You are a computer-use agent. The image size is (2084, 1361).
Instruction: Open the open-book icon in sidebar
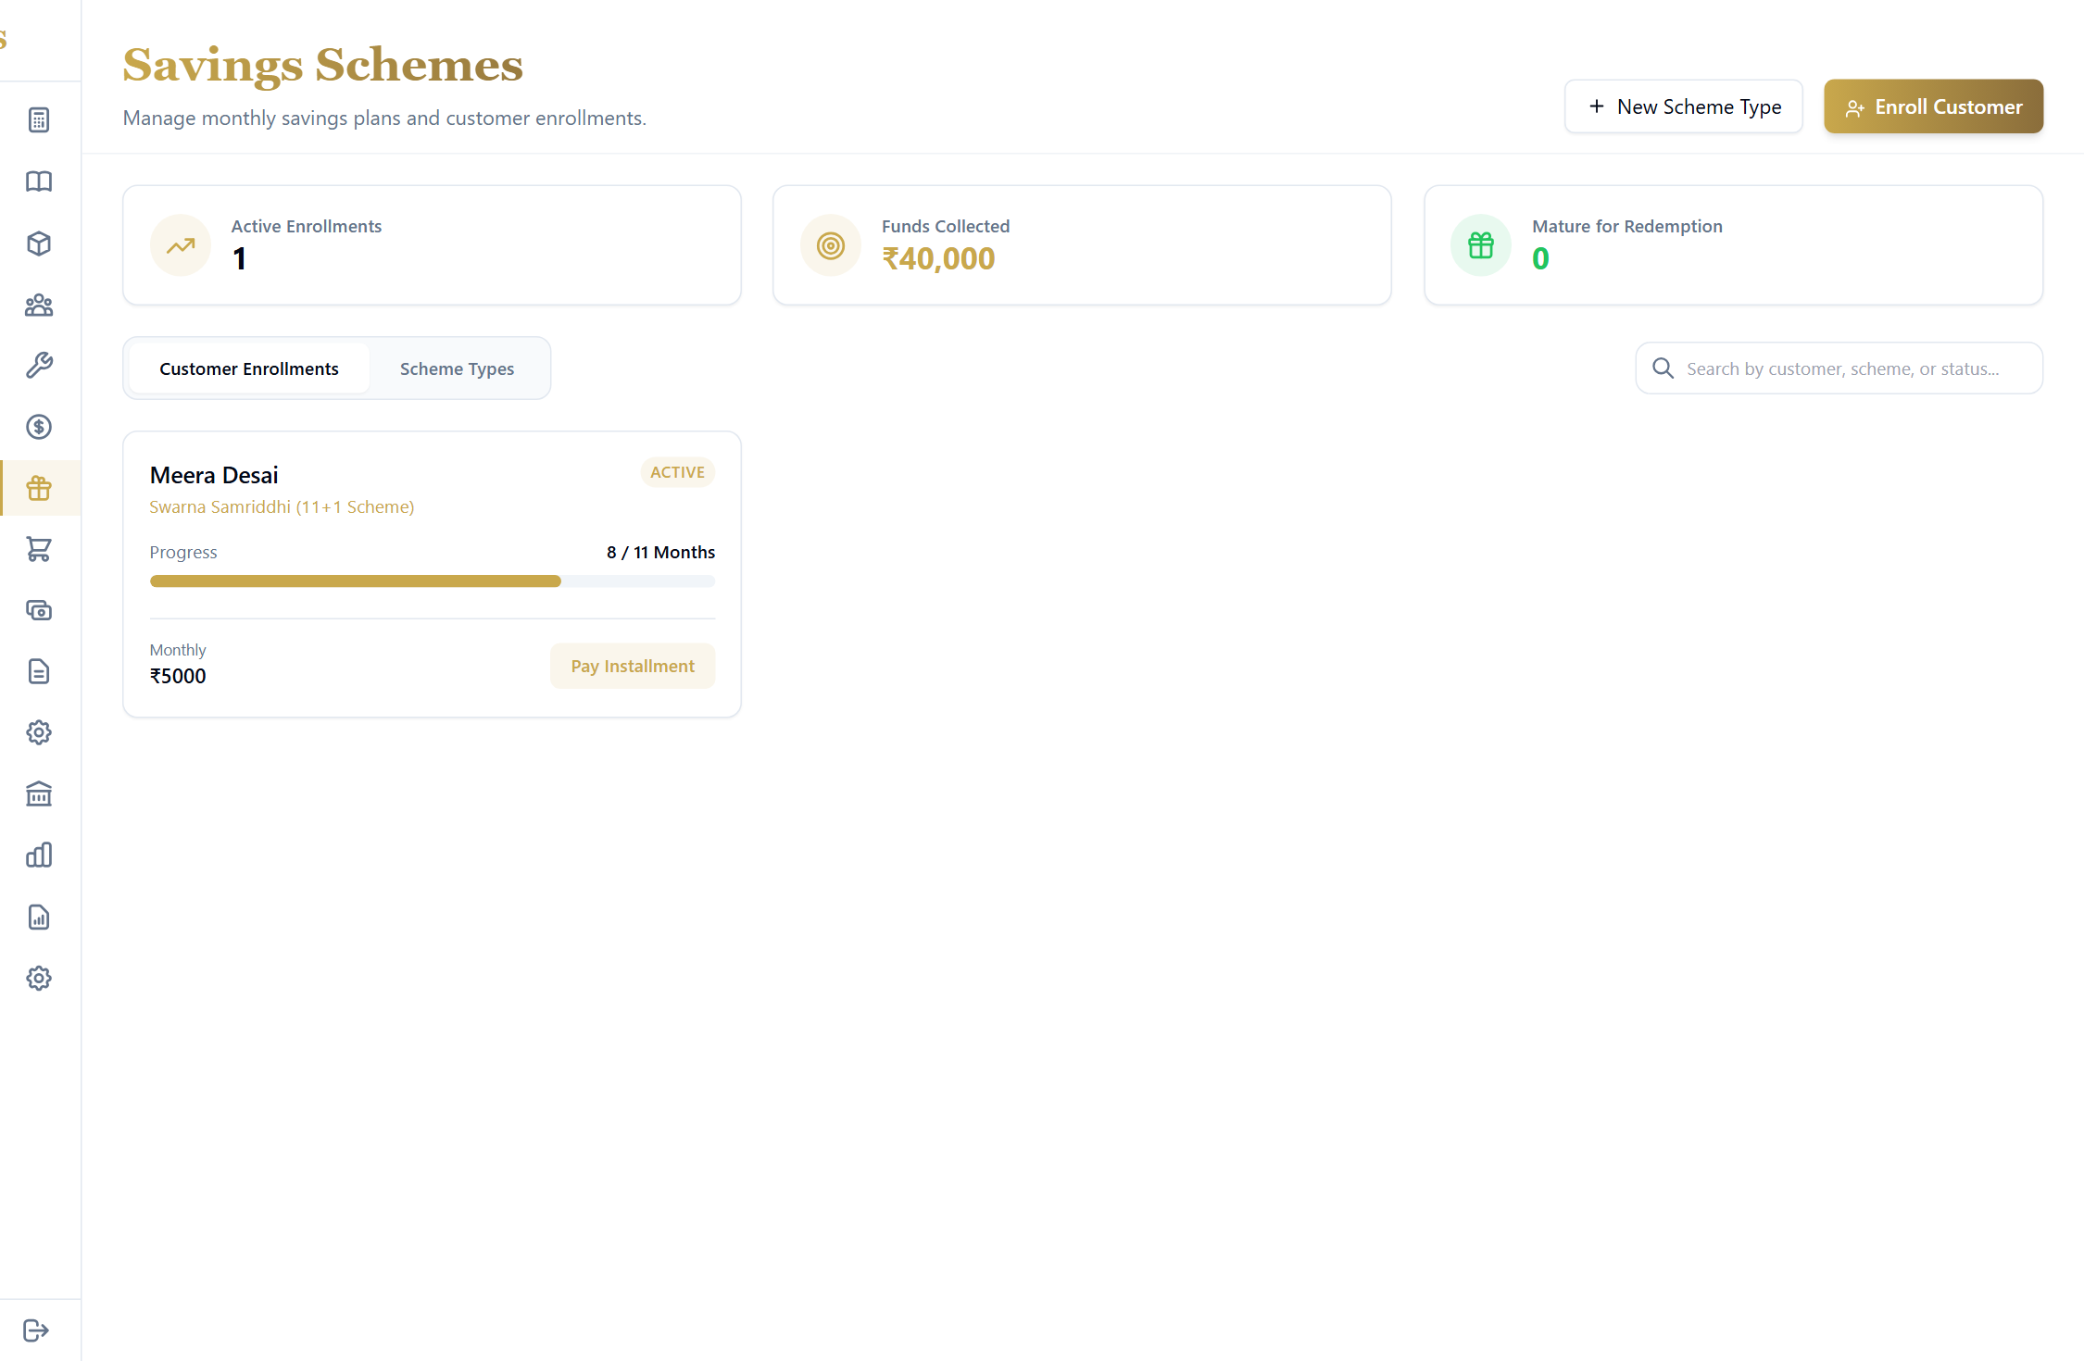click(39, 181)
